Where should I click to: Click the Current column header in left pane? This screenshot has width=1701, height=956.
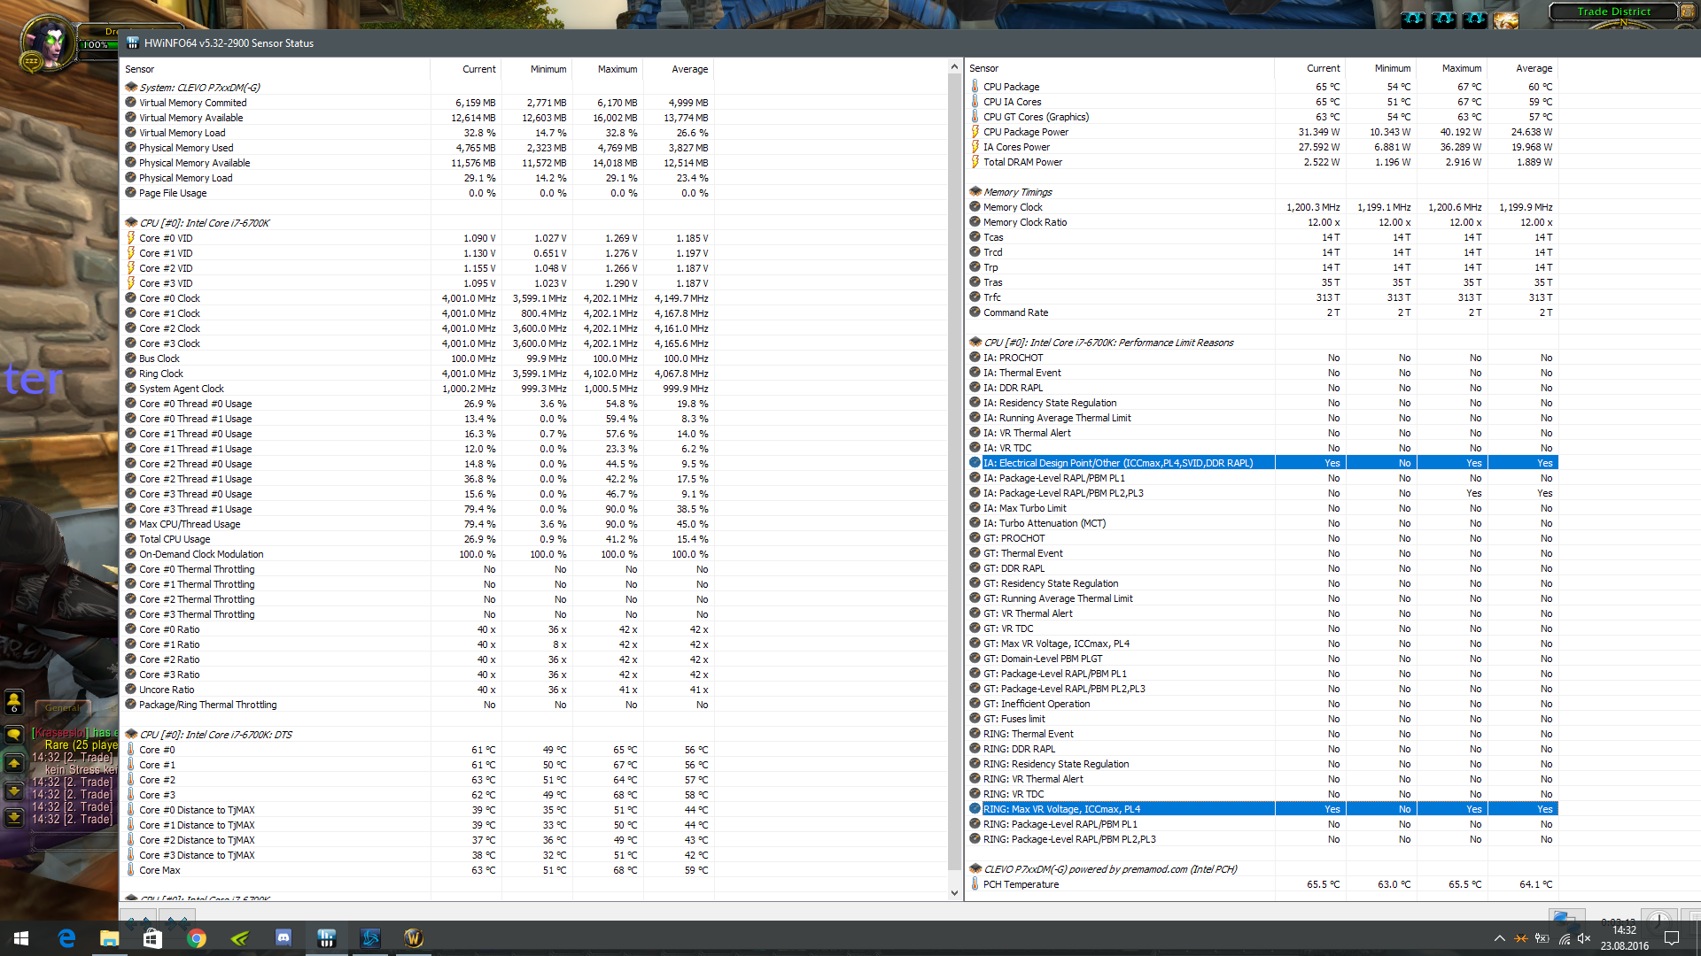click(x=466, y=69)
